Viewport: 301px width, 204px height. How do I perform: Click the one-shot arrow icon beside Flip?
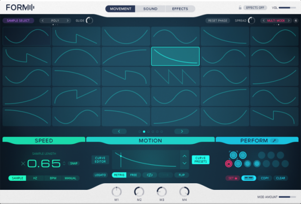[x=165, y=175]
